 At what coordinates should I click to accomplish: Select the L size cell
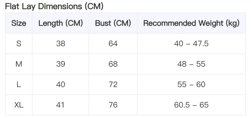click(x=19, y=84)
